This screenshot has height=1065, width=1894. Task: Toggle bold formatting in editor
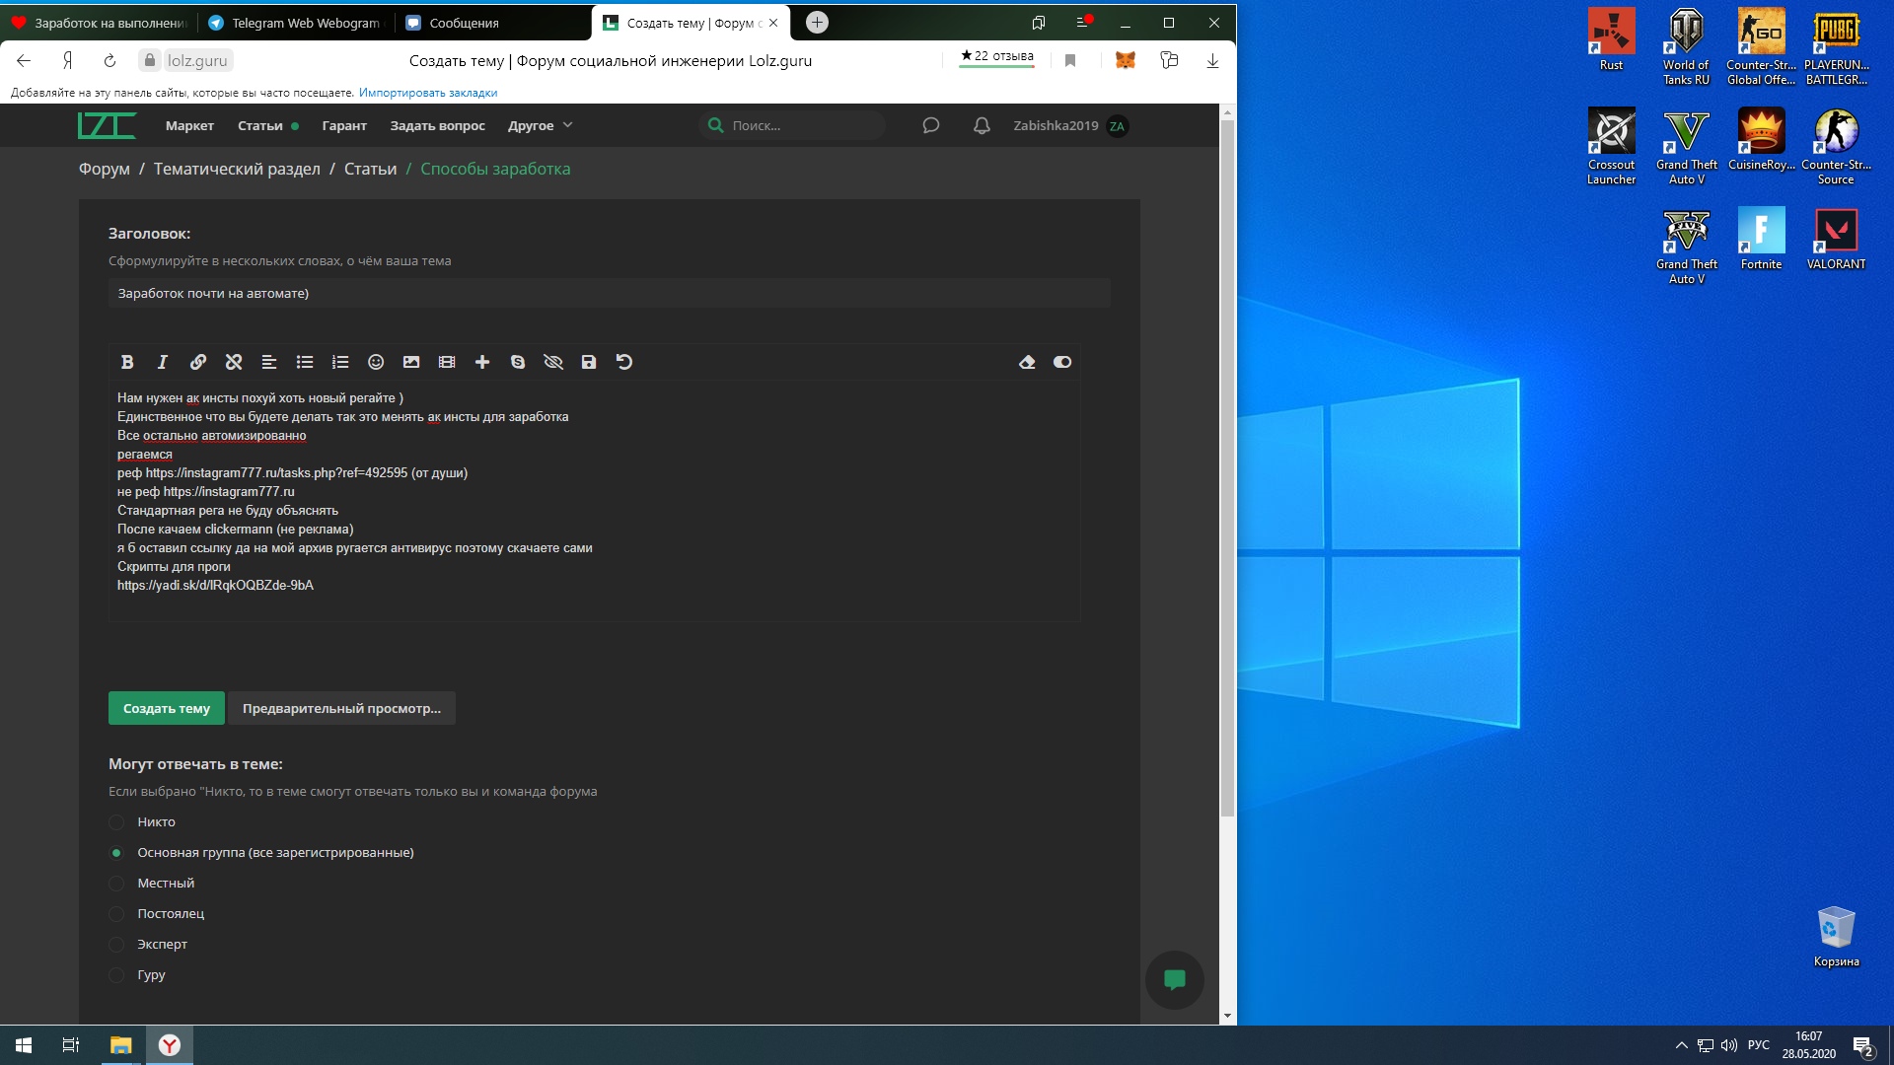127,362
